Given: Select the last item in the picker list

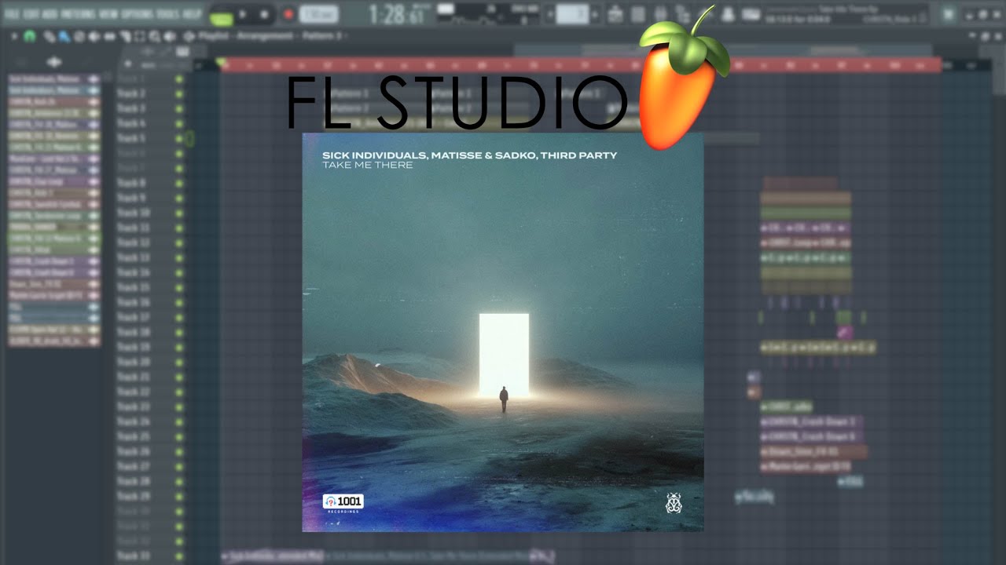Looking at the screenshot, I should (54, 341).
